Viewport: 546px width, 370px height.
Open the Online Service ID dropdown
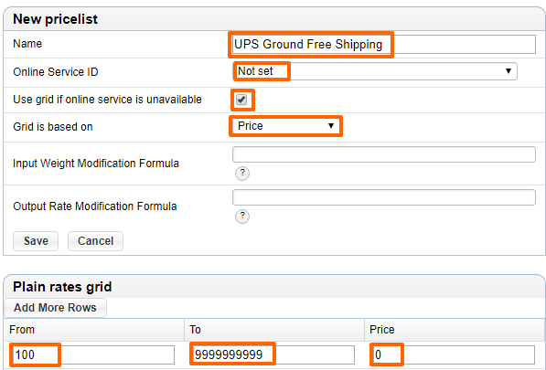point(375,71)
